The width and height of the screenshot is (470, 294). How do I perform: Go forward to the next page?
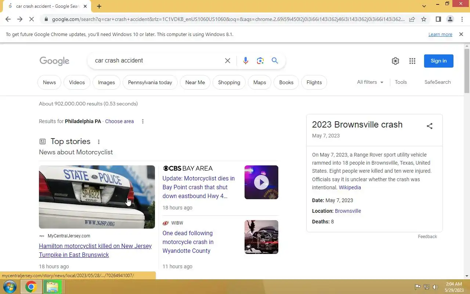tap(20, 19)
